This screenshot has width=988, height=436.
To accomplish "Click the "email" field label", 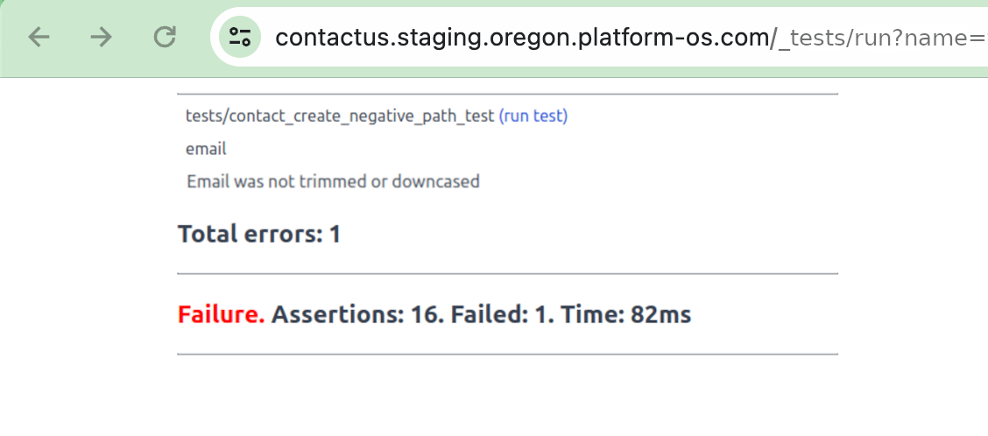I will pos(206,149).
